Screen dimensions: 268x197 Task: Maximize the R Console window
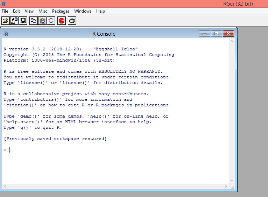coord(216,34)
